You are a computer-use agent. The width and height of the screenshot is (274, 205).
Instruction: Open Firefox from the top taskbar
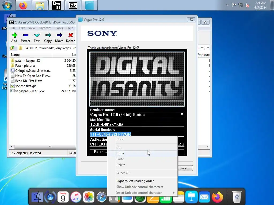[23, 5]
